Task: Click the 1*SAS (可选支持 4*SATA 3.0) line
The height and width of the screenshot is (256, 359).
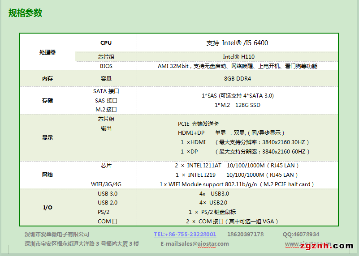Action: [238, 95]
